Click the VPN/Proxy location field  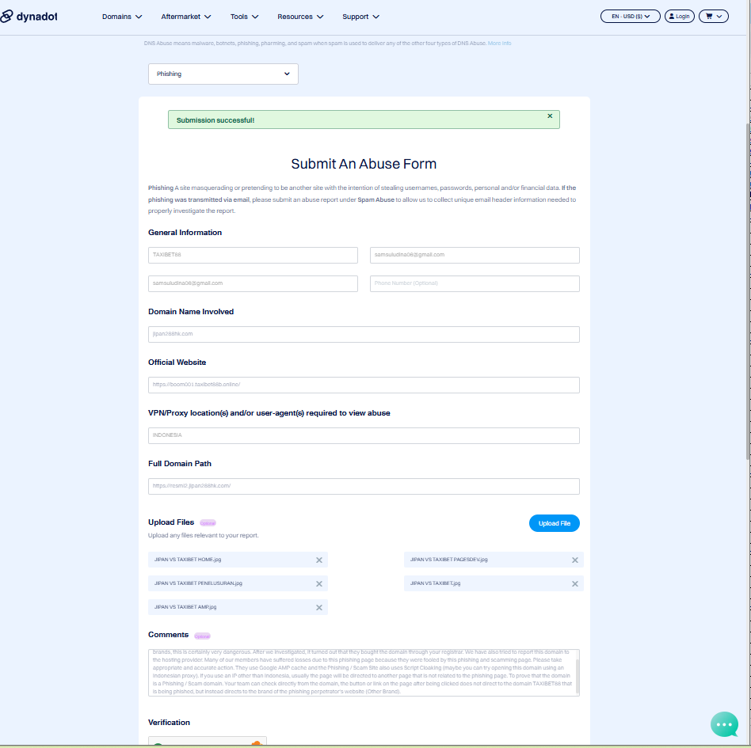click(x=364, y=435)
